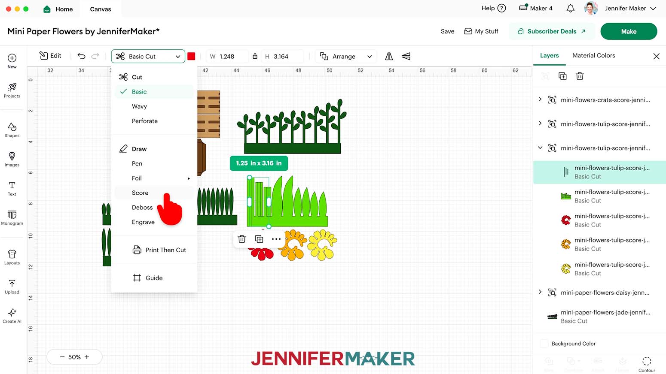This screenshot has height=374, width=666.
Task: Click the Redo arrow
Action: coord(95,56)
